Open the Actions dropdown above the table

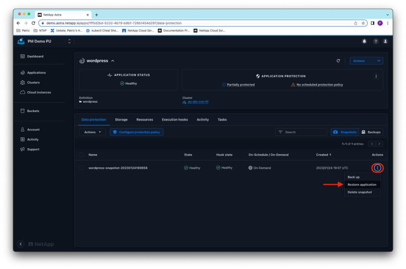pyautogui.click(x=92, y=132)
